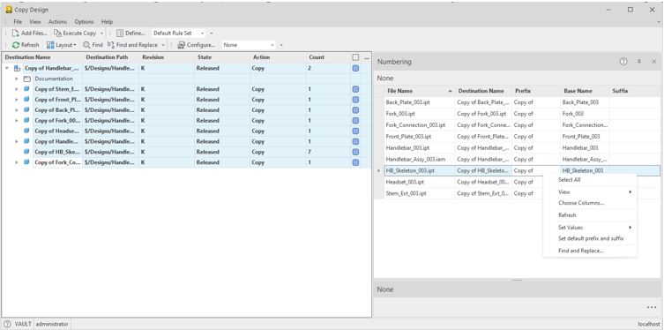Pin the Numbering panel
664x330 pixels.
click(639, 62)
